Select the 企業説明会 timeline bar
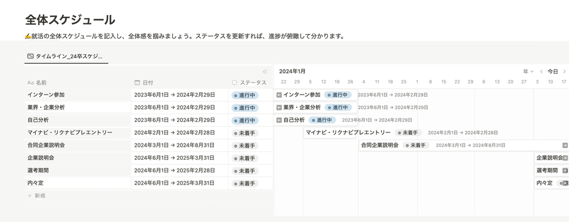The image size is (569, 222). [552, 158]
